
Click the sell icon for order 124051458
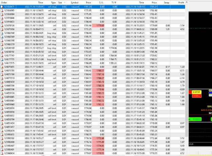(2, 123)
